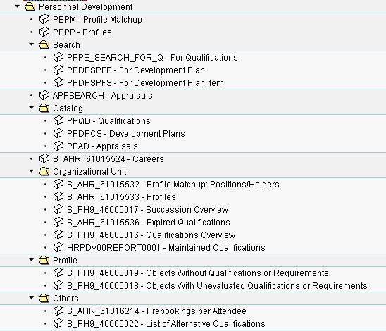Click the cube icon beside S_AHR_61015536
The height and width of the screenshot is (331, 386).
[58, 222]
